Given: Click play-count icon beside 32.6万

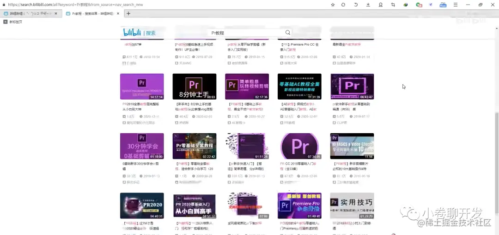Looking at the screenshot, I should coord(282,117).
